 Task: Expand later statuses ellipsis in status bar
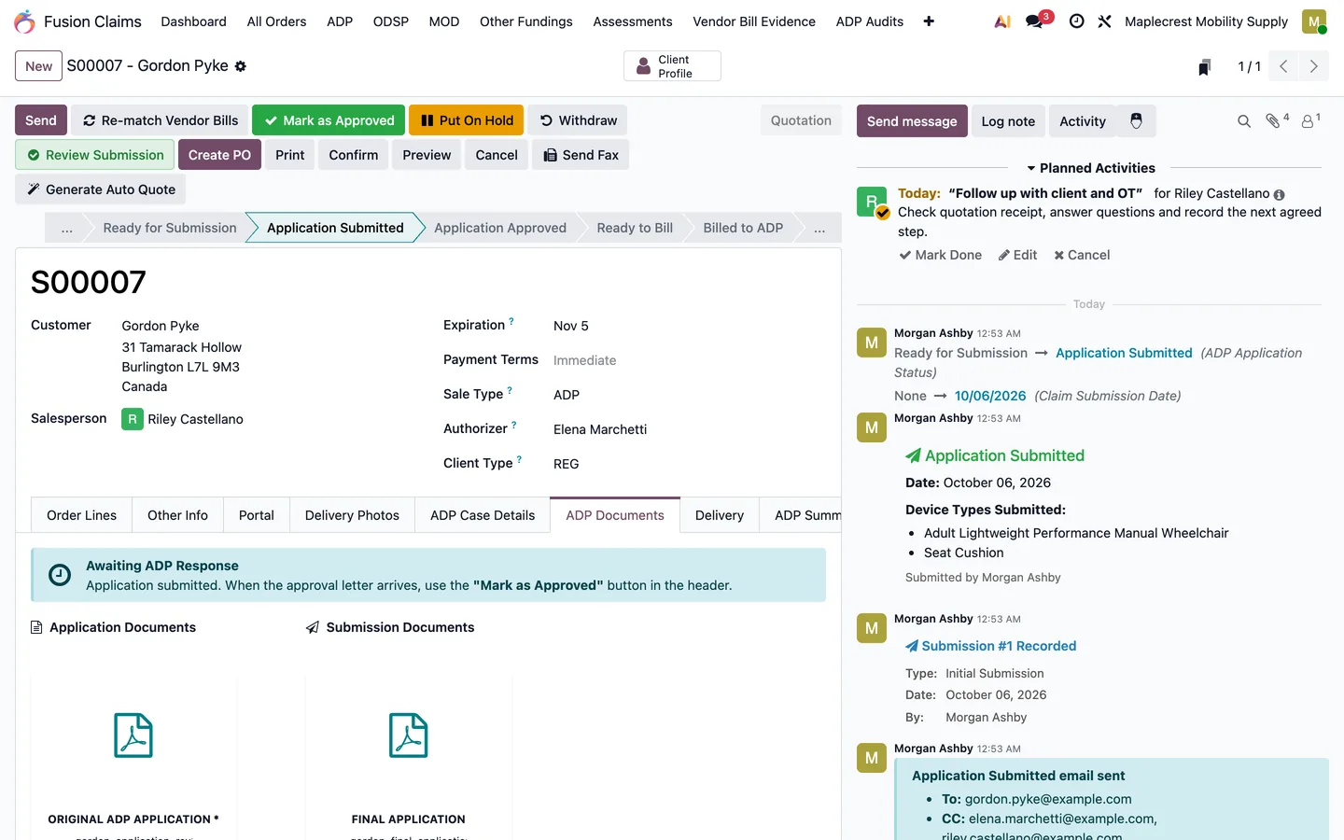(819, 228)
